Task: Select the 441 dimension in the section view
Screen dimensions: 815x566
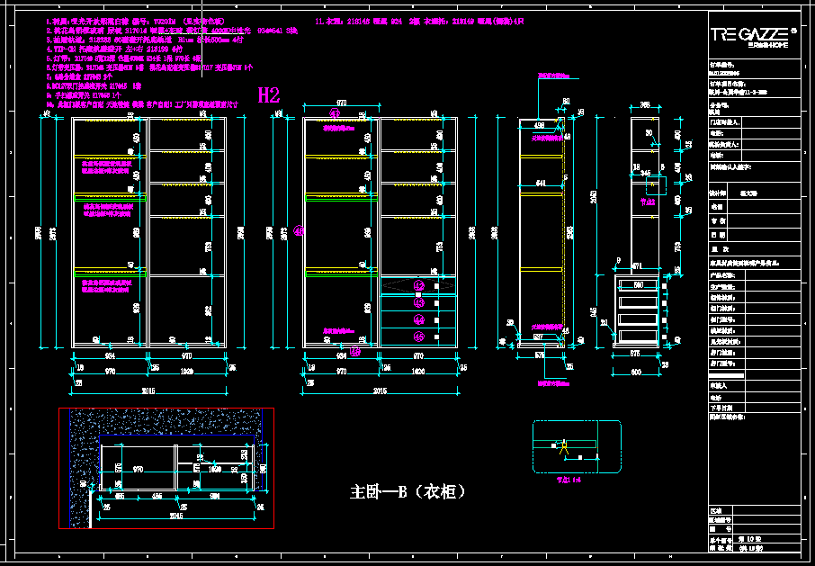Action: tap(541, 183)
